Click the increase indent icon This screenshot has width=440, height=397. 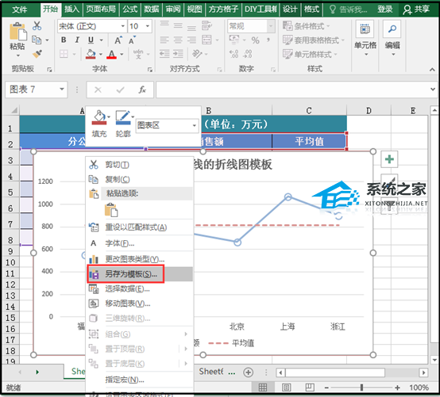(178, 53)
